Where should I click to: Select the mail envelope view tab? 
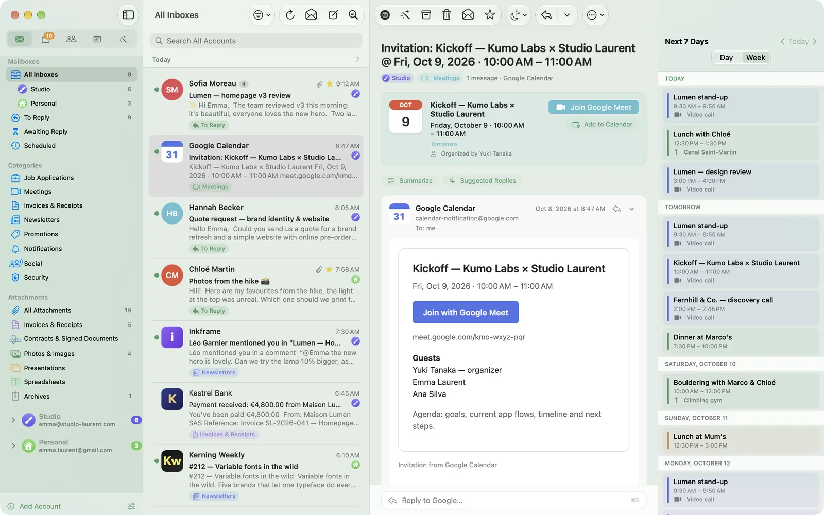pyautogui.click(x=20, y=39)
